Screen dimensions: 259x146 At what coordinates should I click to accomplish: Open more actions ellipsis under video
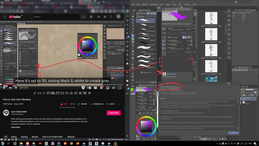[x=119, y=104]
